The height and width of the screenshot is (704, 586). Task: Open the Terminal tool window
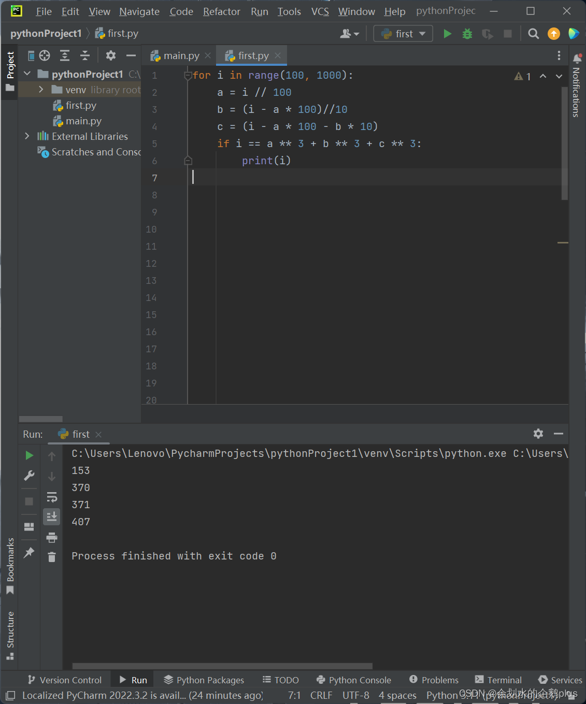click(498, 680)
